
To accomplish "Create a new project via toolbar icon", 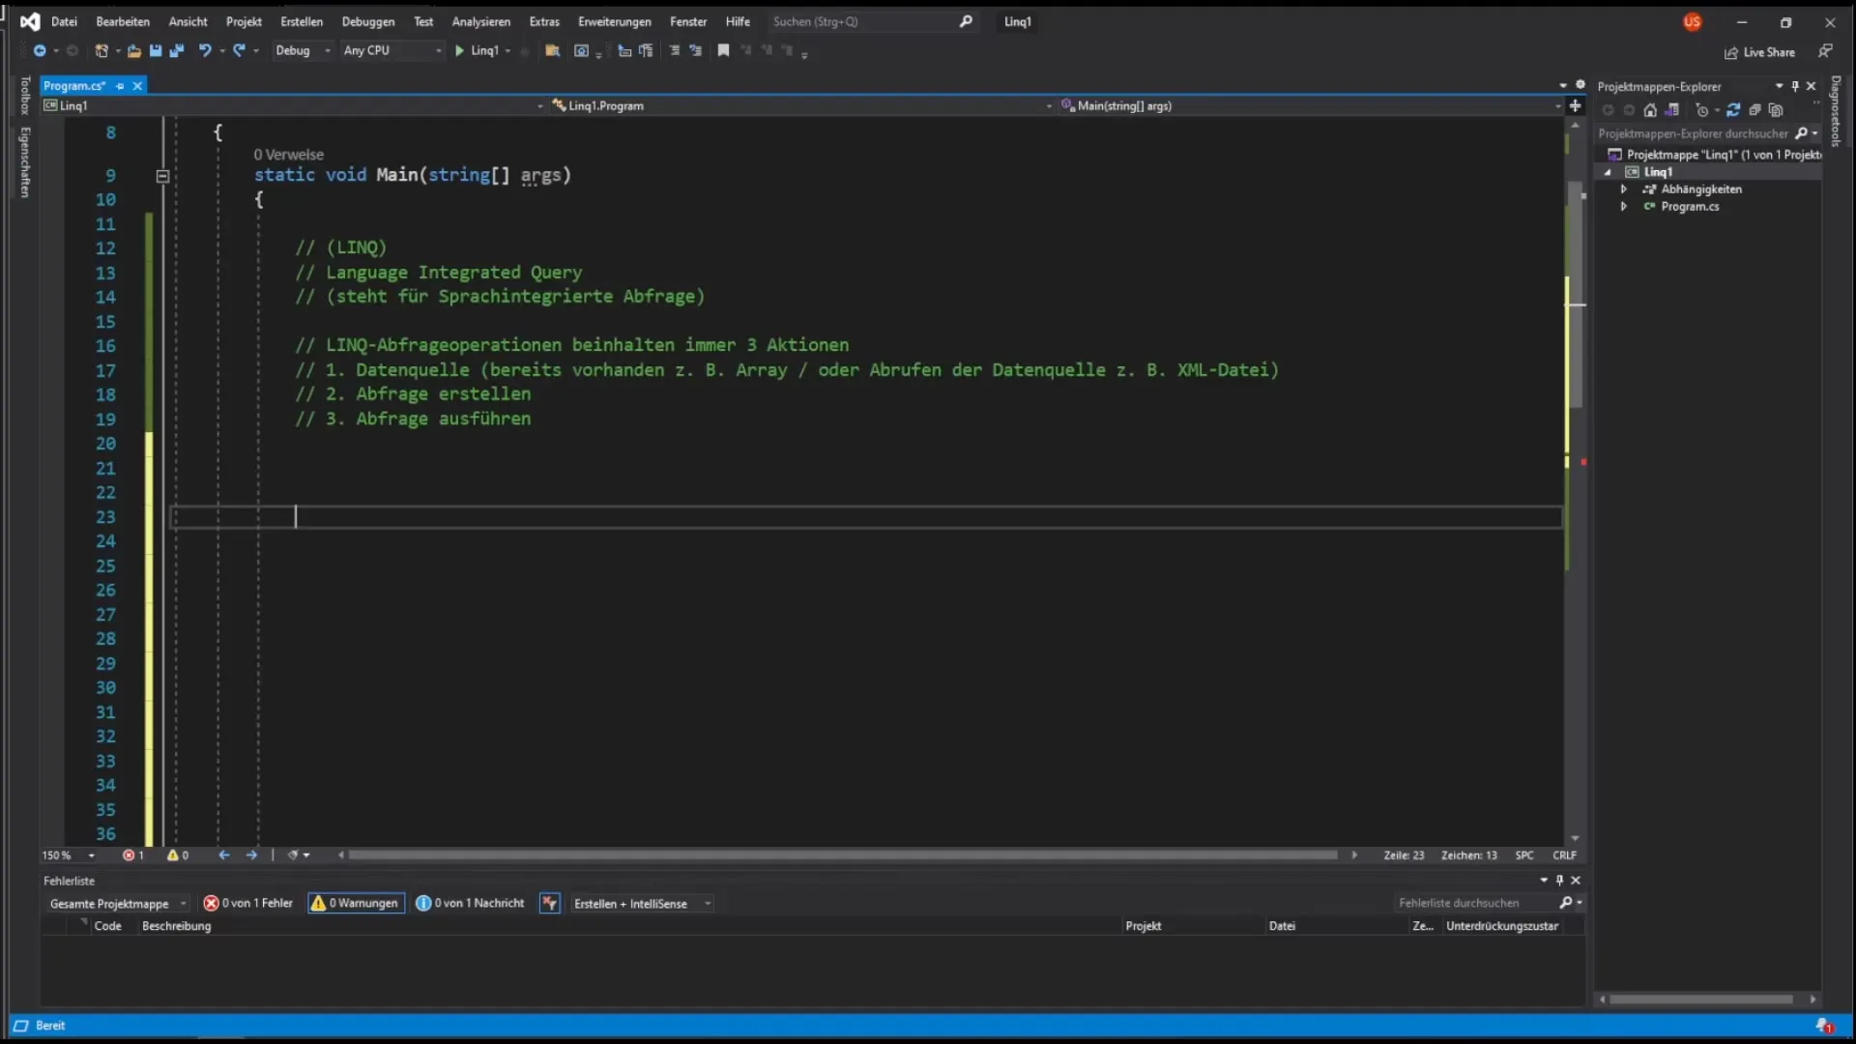I will tap(101, 50).
